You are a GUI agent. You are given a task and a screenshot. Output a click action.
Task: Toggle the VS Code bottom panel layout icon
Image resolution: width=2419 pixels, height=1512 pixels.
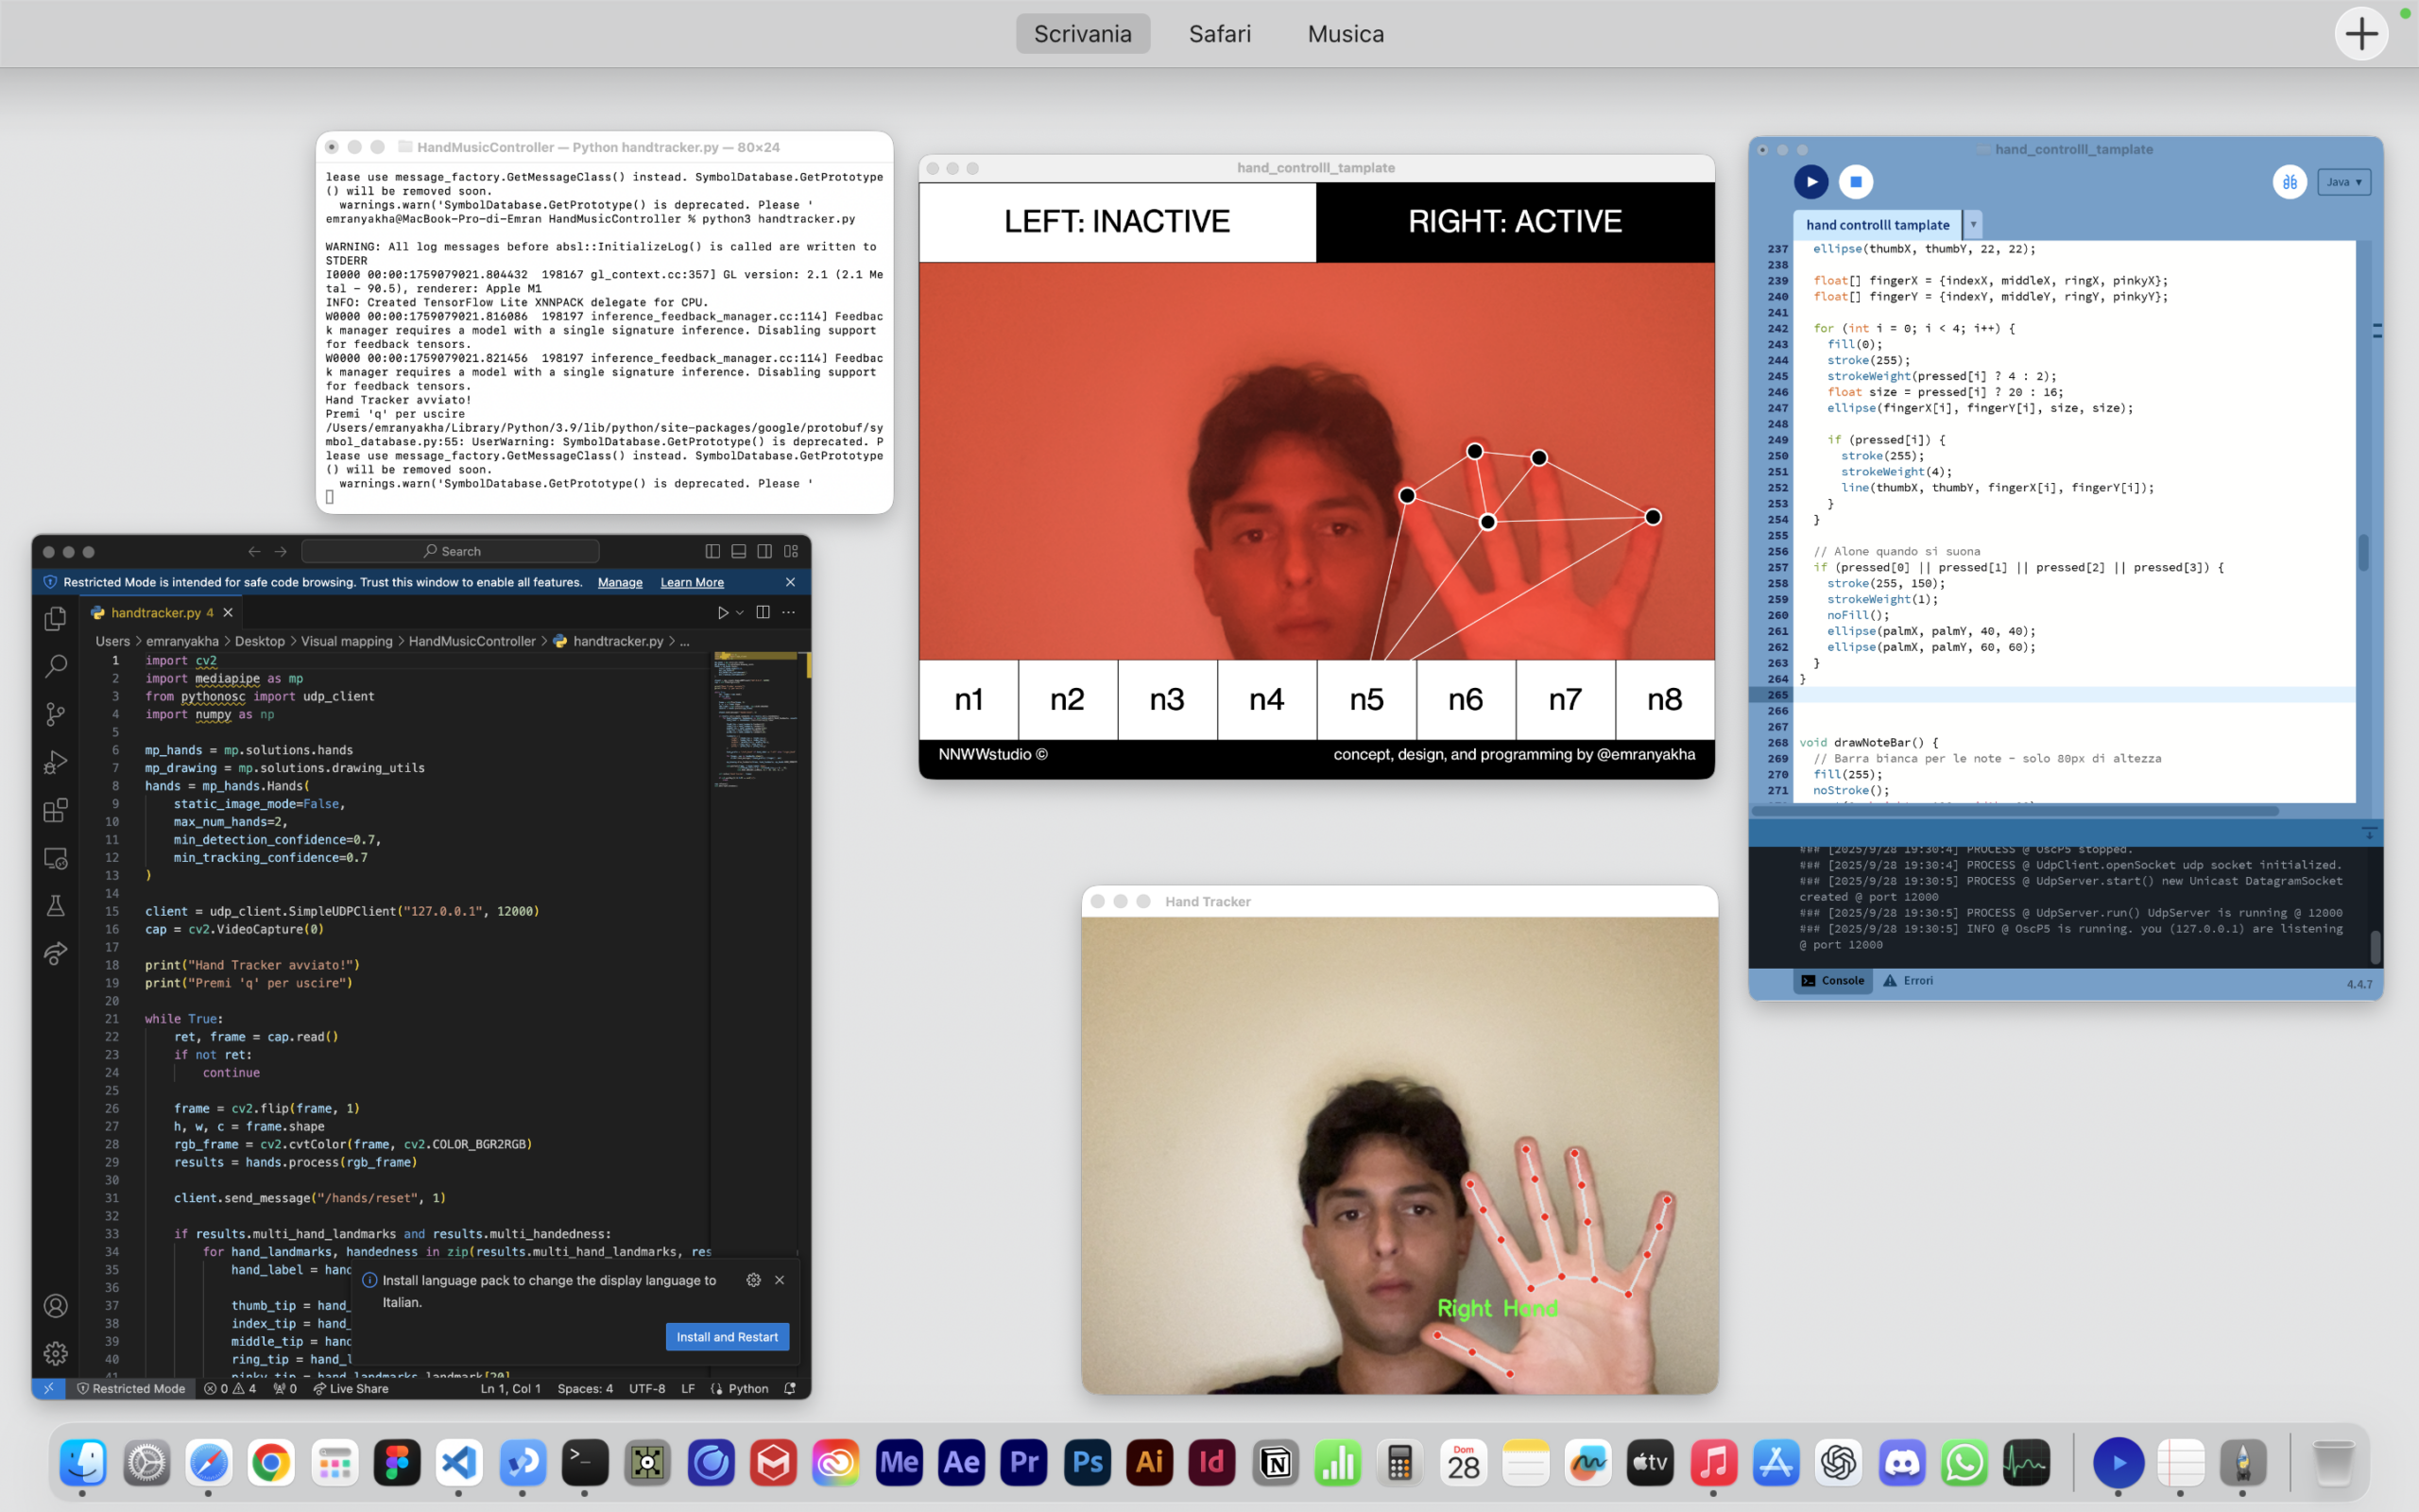tap(739, 551)
